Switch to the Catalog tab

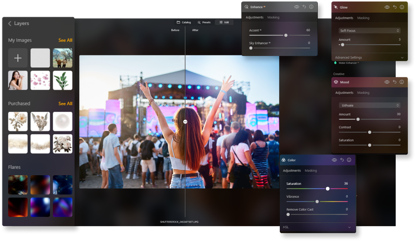184,23
